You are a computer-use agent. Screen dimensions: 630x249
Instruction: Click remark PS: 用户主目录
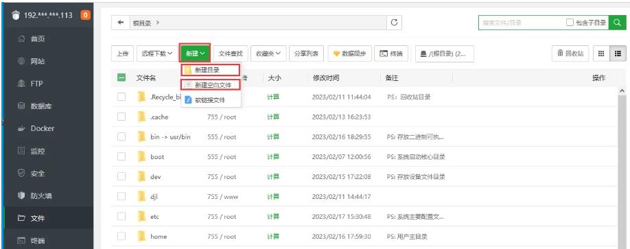(x=407, y=237)
